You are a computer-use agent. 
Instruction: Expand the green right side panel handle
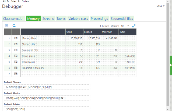tap(171, 65)
